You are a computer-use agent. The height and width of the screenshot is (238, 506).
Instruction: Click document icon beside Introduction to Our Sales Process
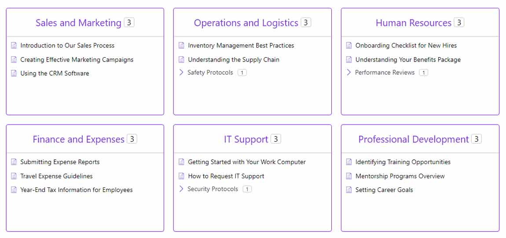[14, 45]
